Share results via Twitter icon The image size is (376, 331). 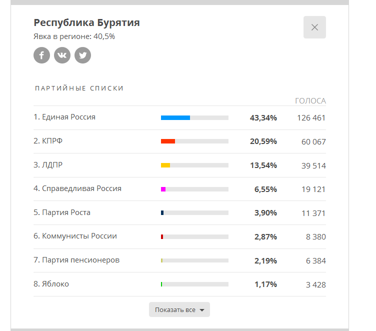coord(82,55)
